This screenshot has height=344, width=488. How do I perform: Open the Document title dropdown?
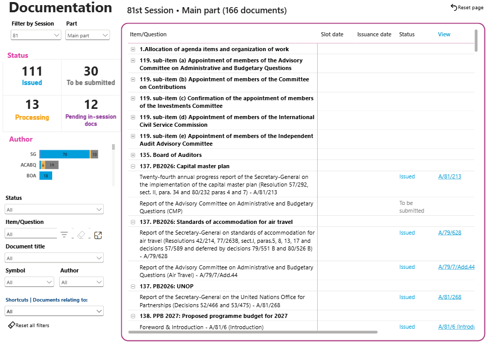click(54, 258)
